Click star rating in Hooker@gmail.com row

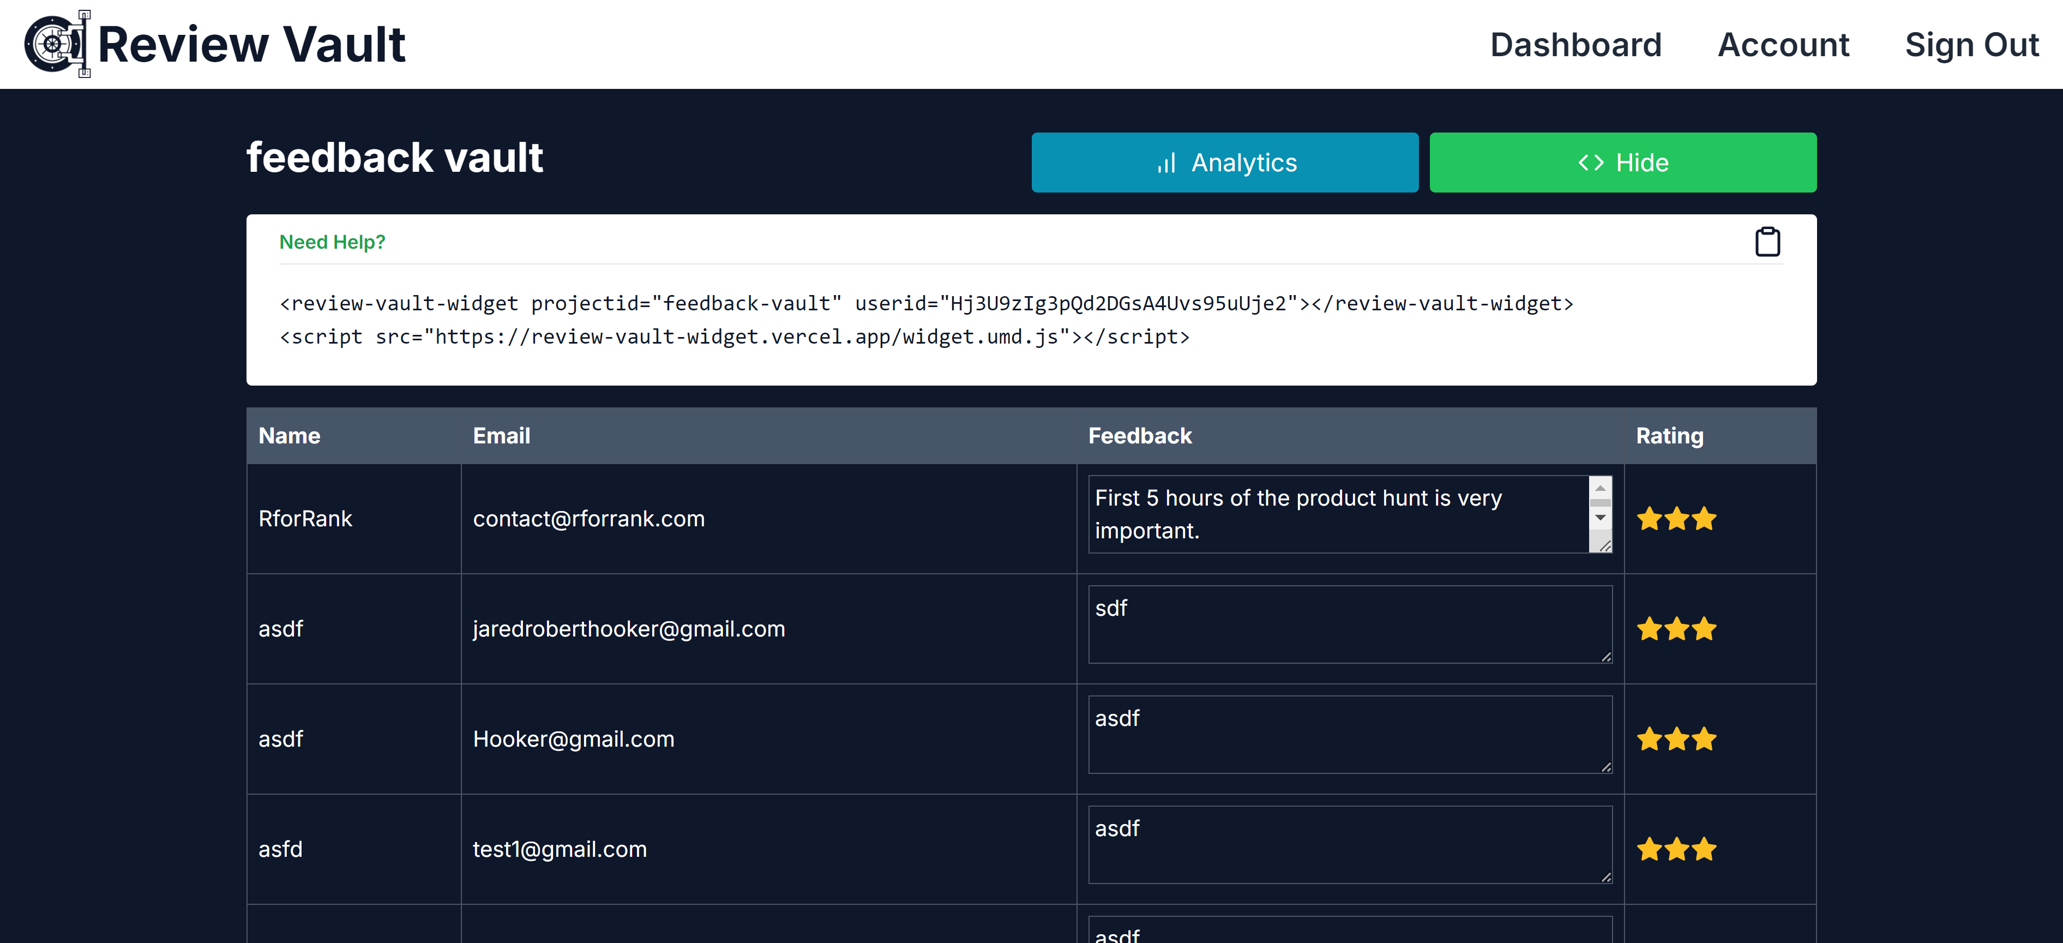[x=1676, y=738]
